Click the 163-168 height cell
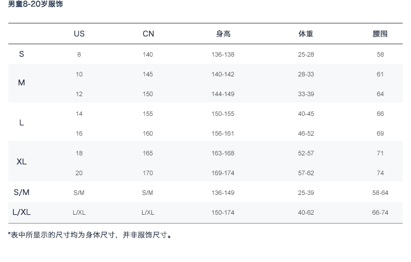The image size is (411, 262). coord(223,153)
